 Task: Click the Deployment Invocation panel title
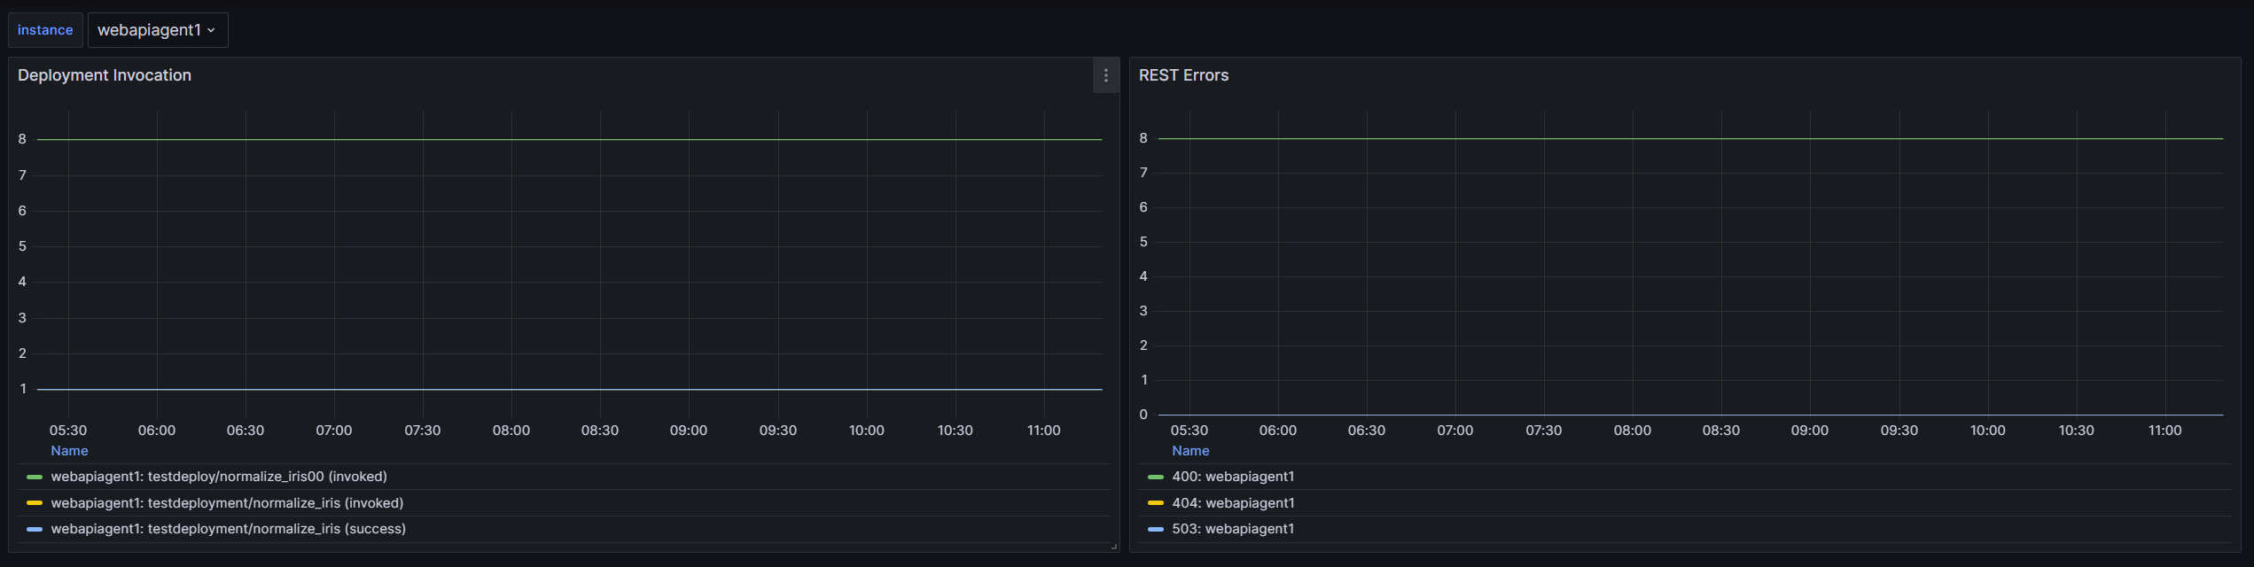coord(105,75)
